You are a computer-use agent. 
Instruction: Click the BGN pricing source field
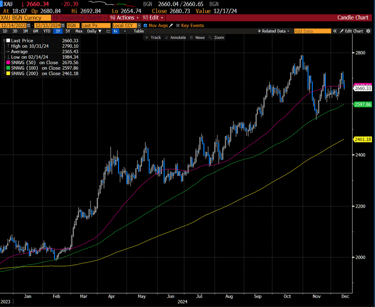[x=73, y=25]
